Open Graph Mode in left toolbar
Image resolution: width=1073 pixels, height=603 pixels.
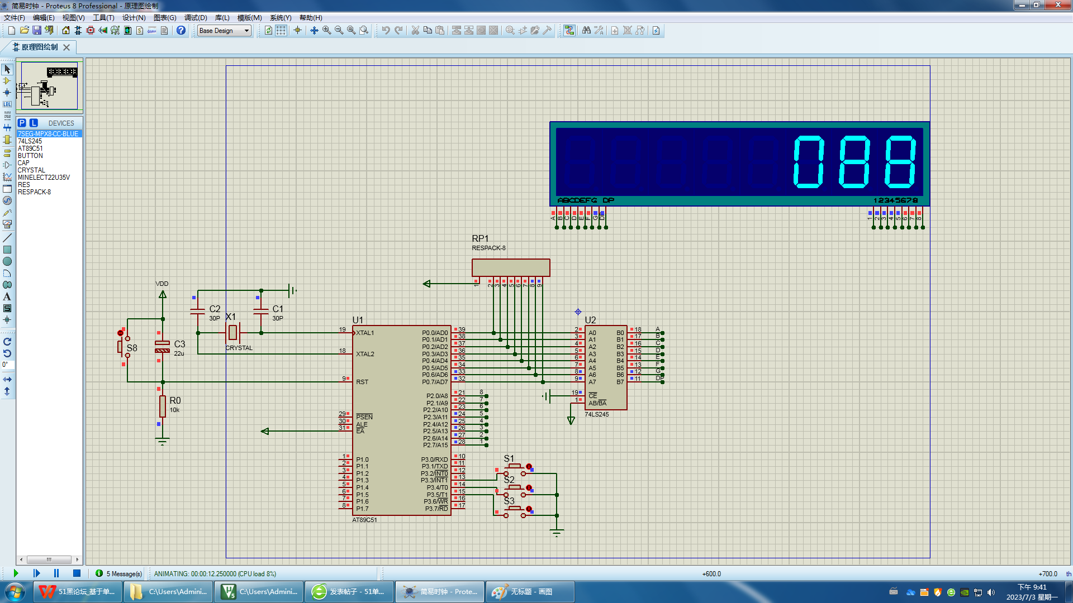(7, 176)
